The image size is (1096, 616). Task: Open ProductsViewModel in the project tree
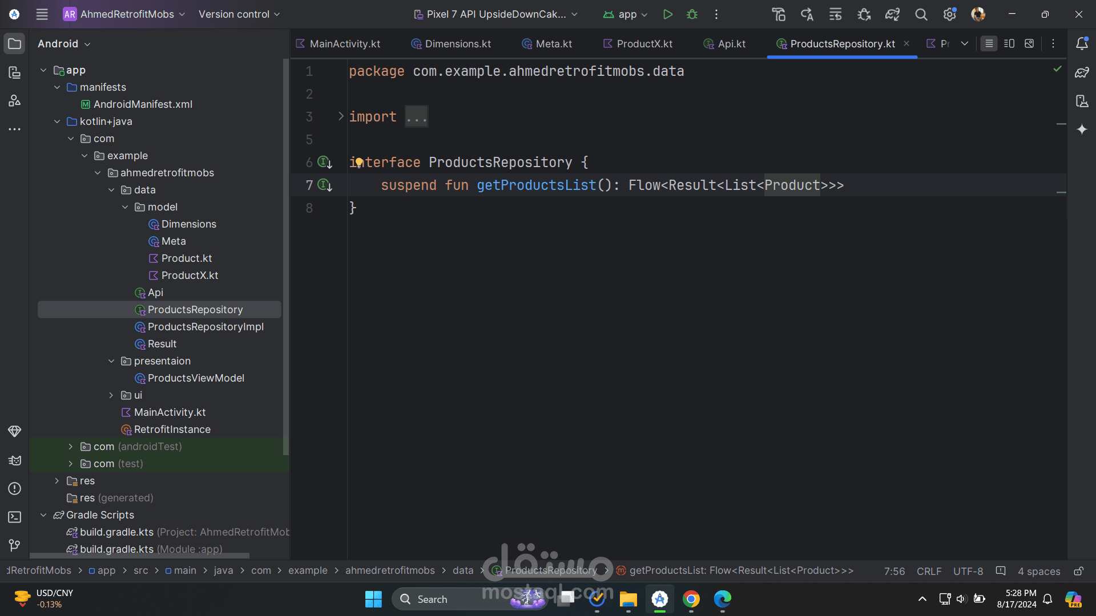click(195, 378)
